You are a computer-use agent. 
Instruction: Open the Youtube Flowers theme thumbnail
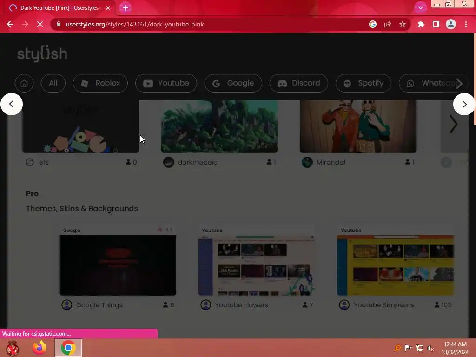(257, 265)
